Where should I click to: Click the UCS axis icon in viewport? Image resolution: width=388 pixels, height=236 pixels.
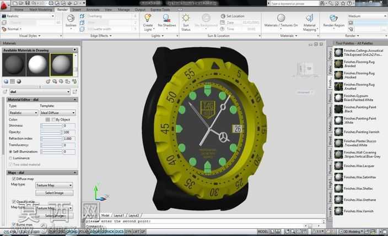click(x=100, y=192)
